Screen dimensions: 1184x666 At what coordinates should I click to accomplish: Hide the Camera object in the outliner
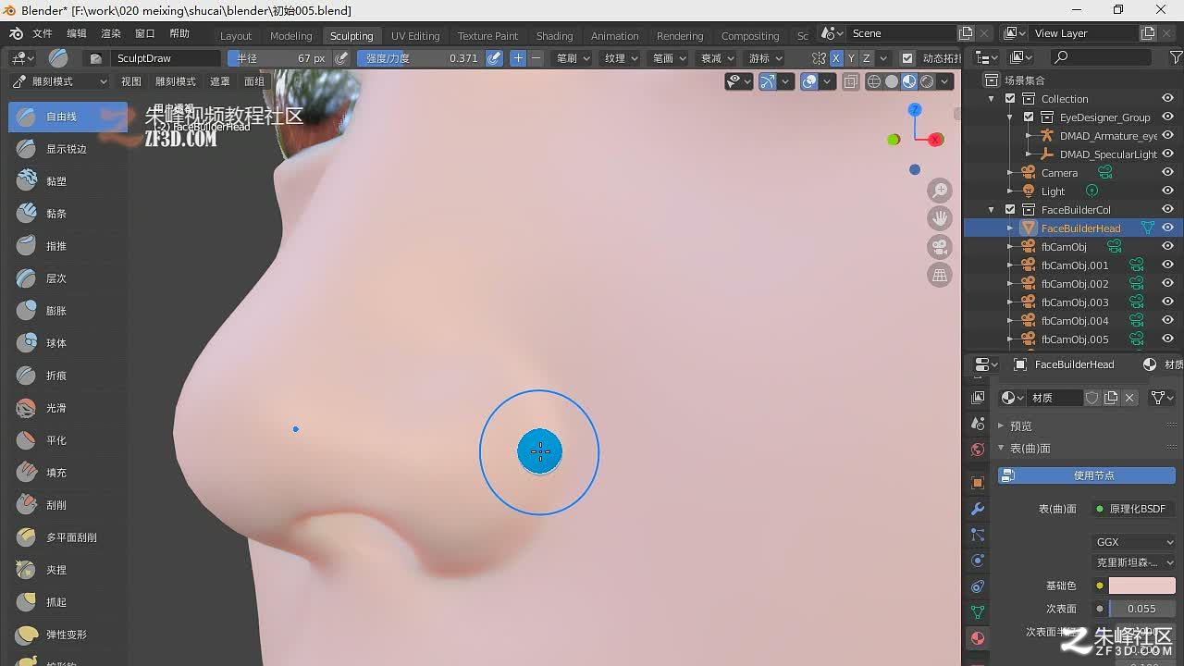point(1167,173)
